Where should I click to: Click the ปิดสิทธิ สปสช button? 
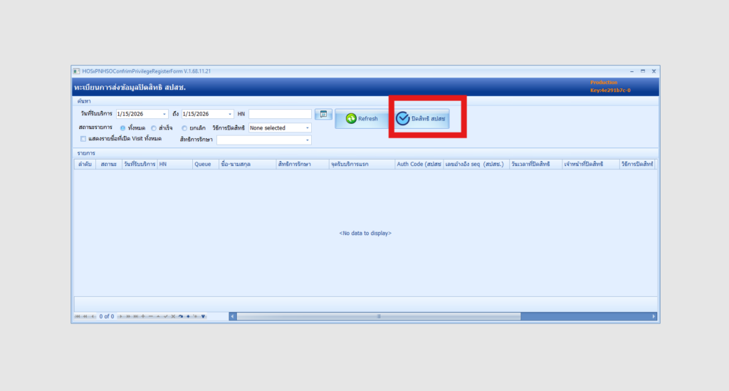422,119
